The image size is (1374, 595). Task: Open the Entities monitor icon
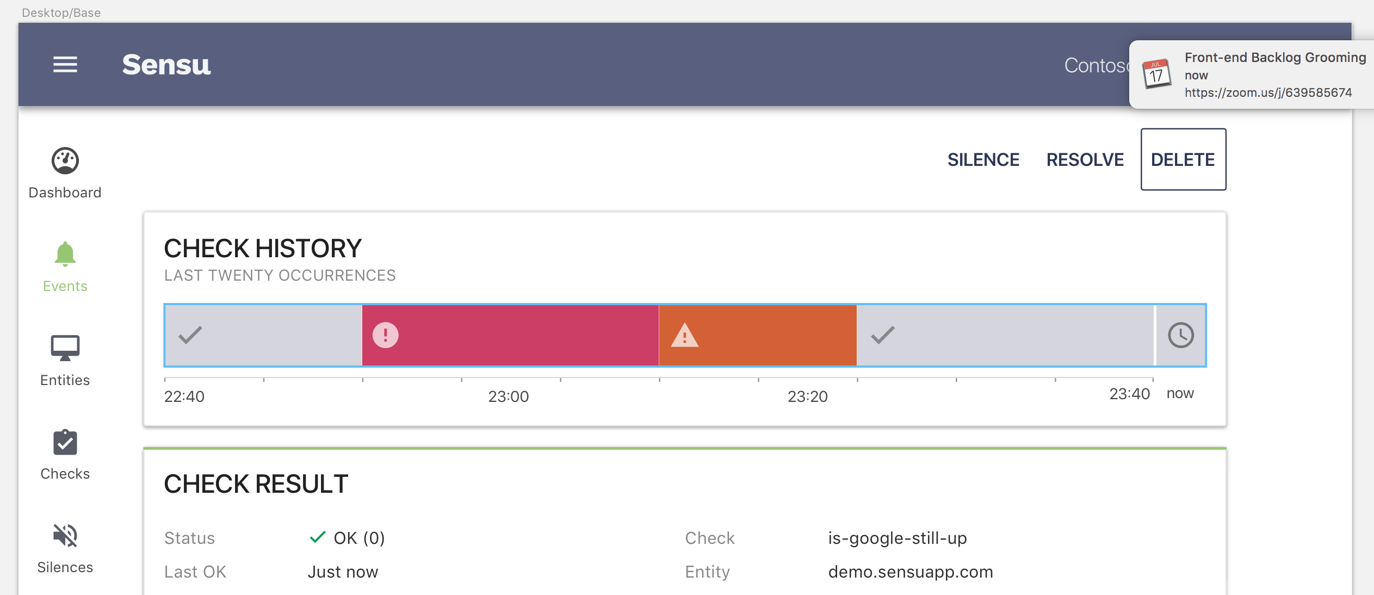click(x=65, y=348)
